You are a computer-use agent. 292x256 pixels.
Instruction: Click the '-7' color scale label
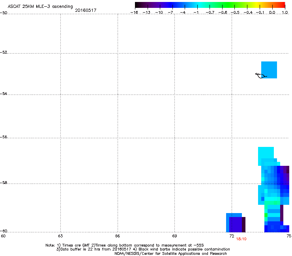170,13
